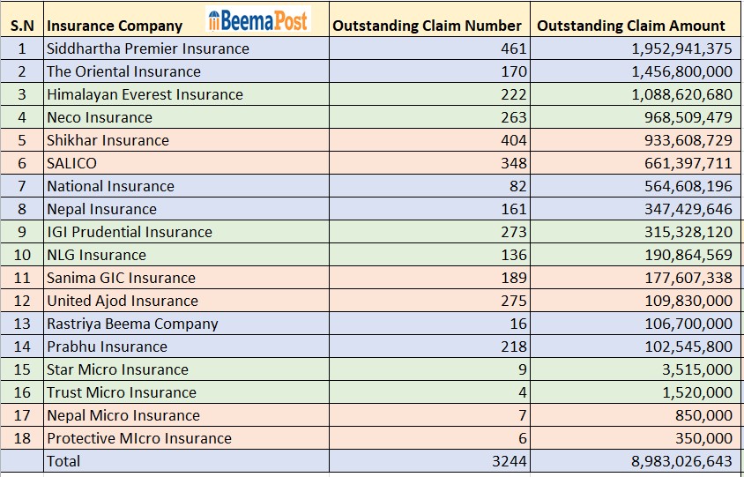Click the SALICO company cell
The height and width of the screenshot is (477, 744).
tap(72, 163)
